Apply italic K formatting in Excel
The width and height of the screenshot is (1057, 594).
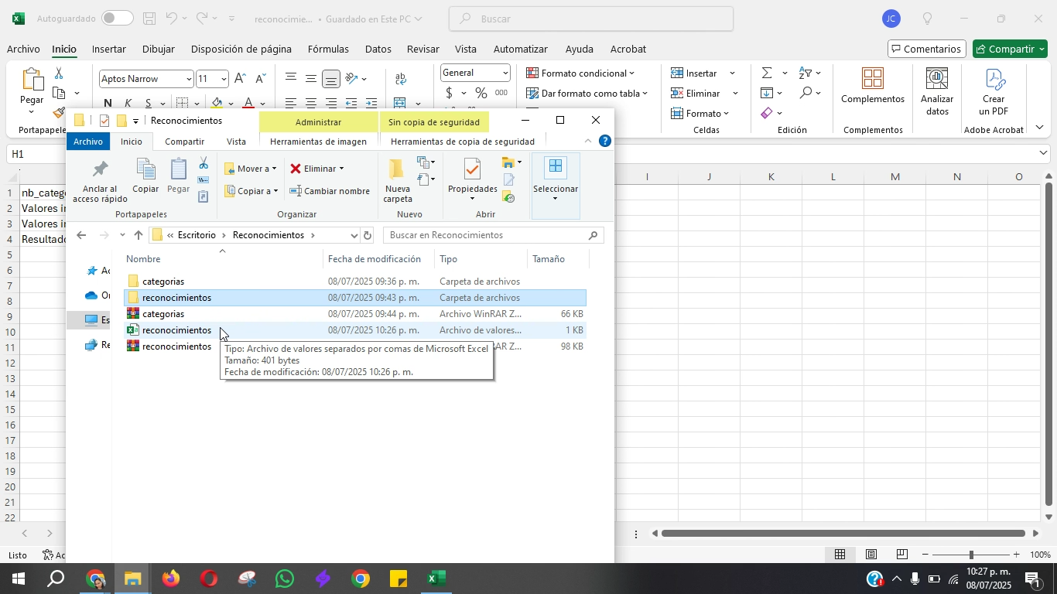[128, 103]
